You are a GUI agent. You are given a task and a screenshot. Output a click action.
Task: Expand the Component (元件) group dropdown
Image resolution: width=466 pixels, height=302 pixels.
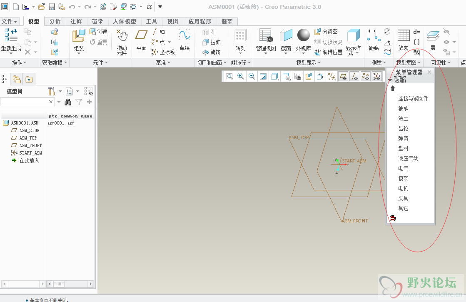[x=100, y=62]
